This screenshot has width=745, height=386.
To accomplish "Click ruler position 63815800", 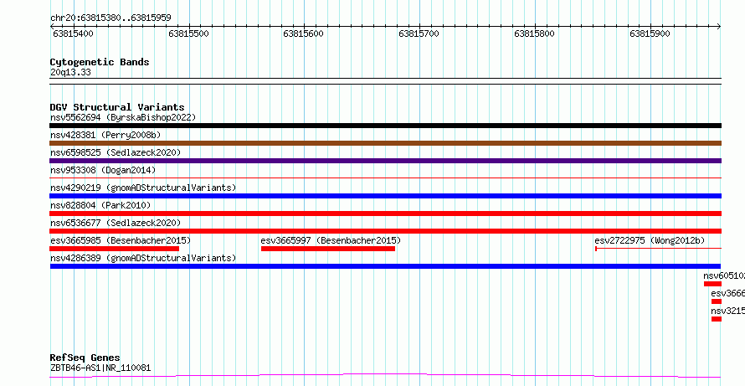I will click(x=535, y=33).
